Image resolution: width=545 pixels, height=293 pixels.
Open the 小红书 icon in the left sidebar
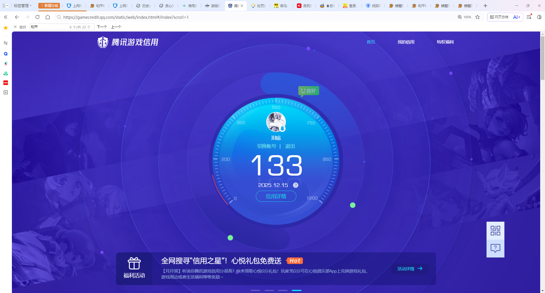click(x=5, y=83)
